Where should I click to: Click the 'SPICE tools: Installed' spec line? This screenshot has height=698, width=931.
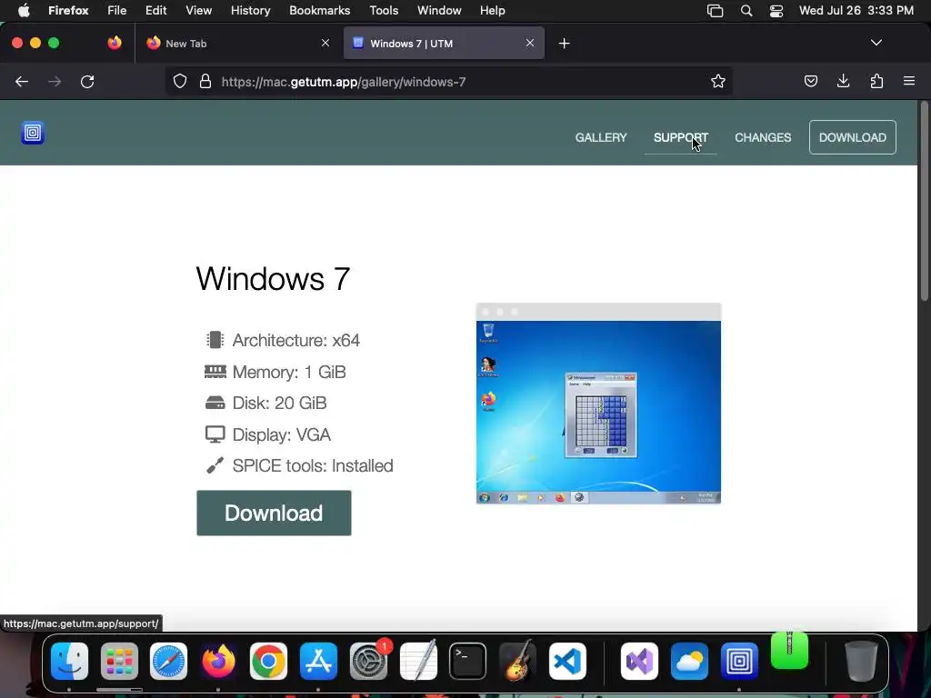[299, 465]
